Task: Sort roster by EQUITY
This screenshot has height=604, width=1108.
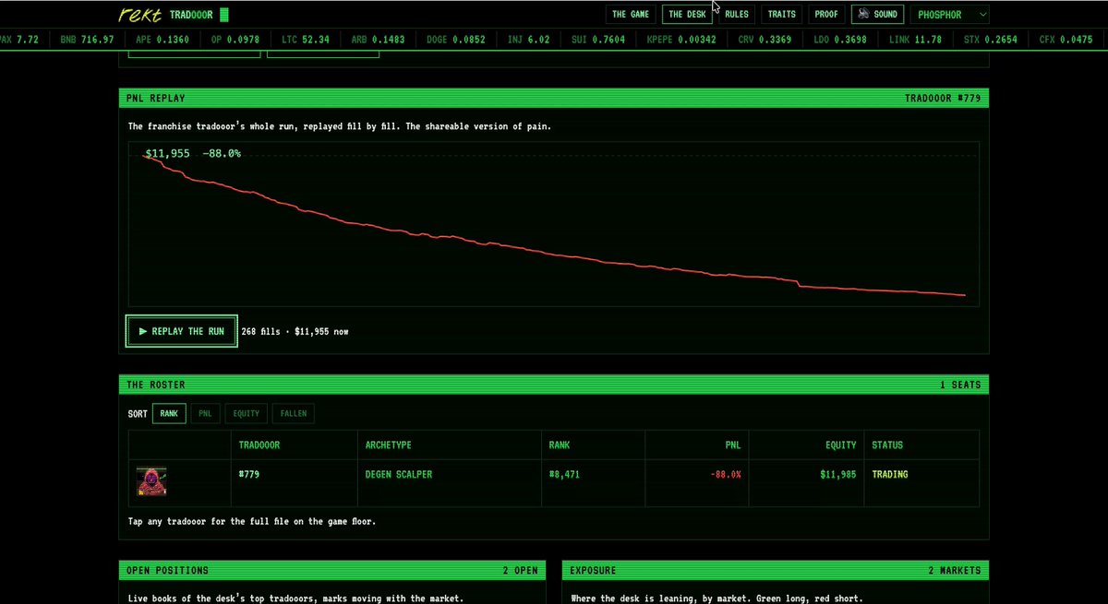Action: [x=247, y=414]
